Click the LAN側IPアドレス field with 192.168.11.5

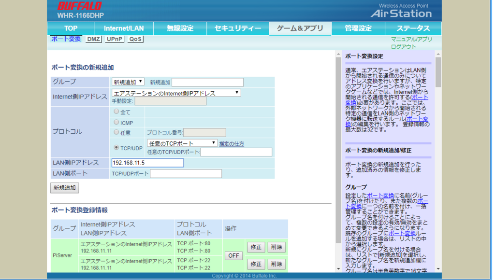pyautogui.click(x=147, y=163)
